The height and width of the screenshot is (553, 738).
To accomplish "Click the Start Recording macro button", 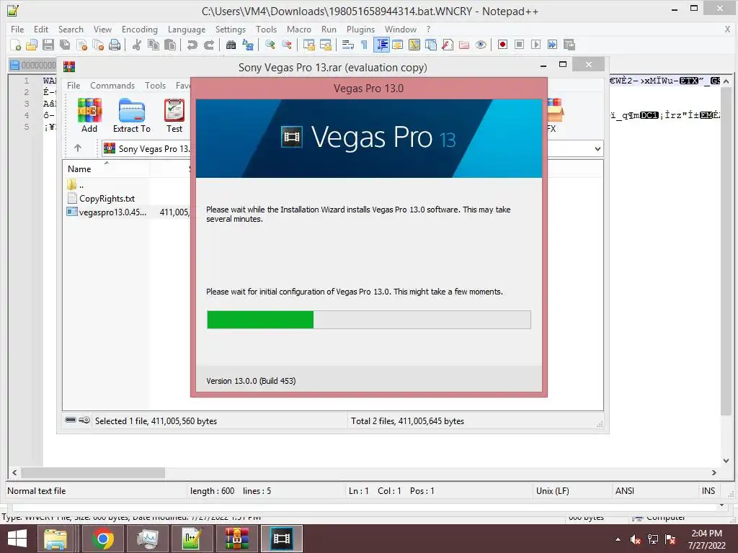I will pos(502,45).
